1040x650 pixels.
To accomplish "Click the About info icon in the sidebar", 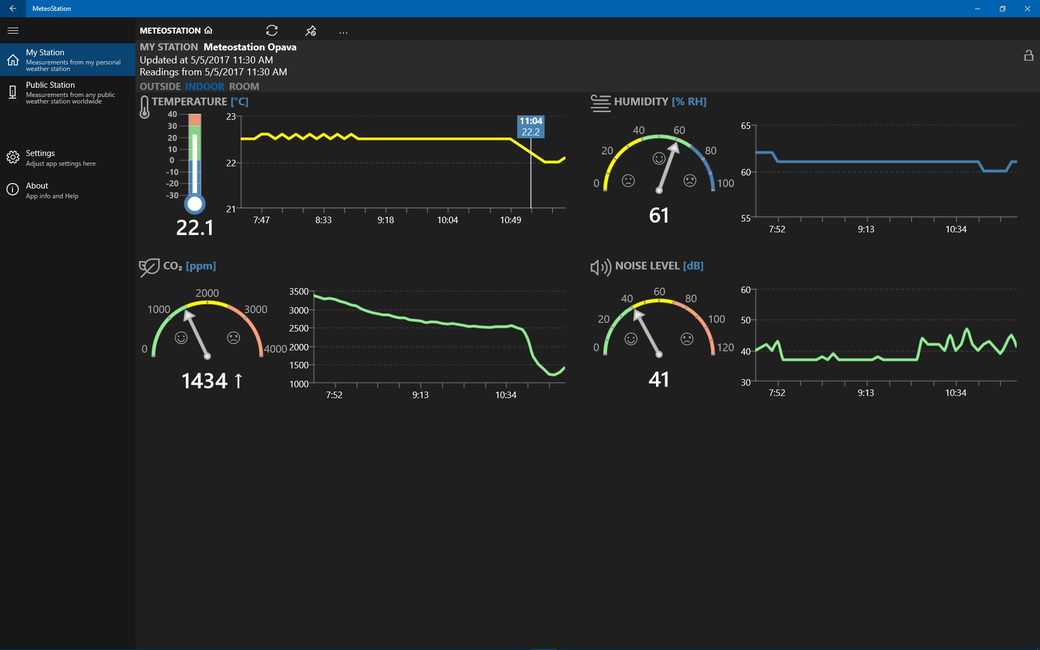I will pyautogui.click(x=13, y=190).
